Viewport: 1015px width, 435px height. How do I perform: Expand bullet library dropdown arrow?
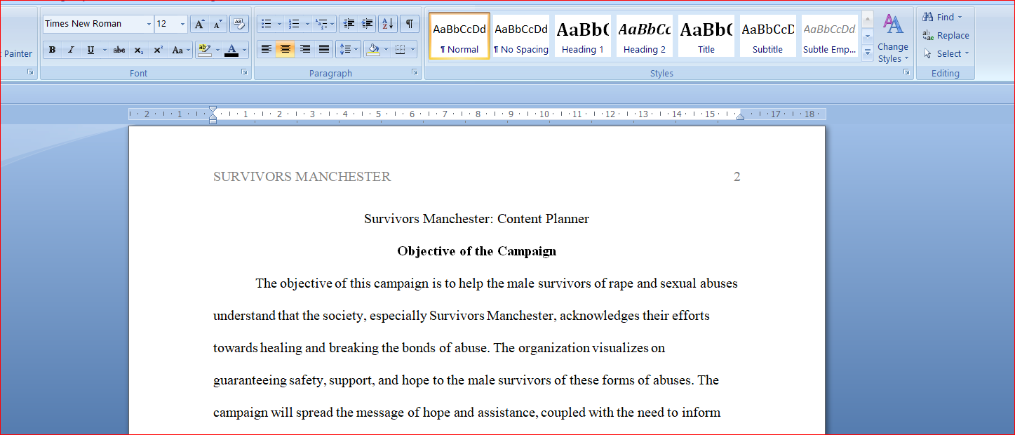(x=279, y=24)
